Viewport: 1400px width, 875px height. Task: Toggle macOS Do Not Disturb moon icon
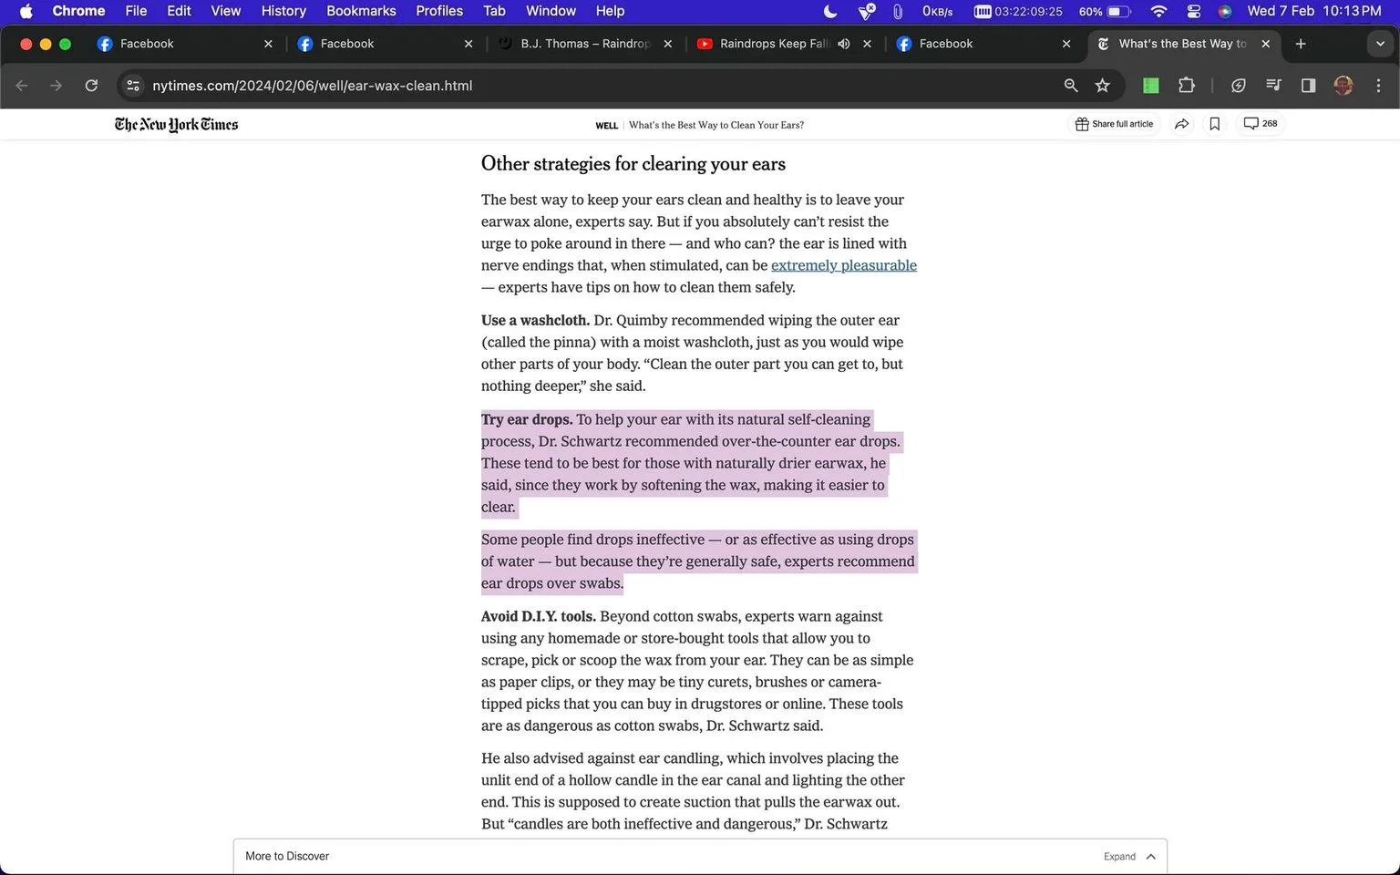pos(830,11)
